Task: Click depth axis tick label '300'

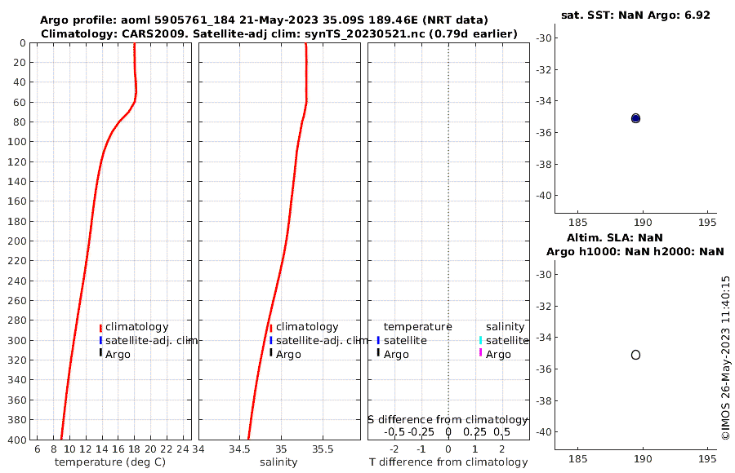Action: coord(17,340)
